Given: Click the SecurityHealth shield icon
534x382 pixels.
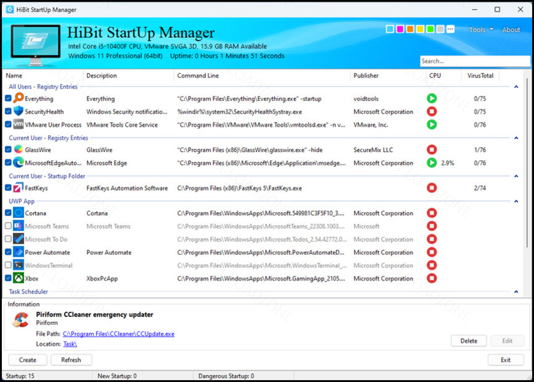Looking at the screenshot, I should click(x=19, y=111).
